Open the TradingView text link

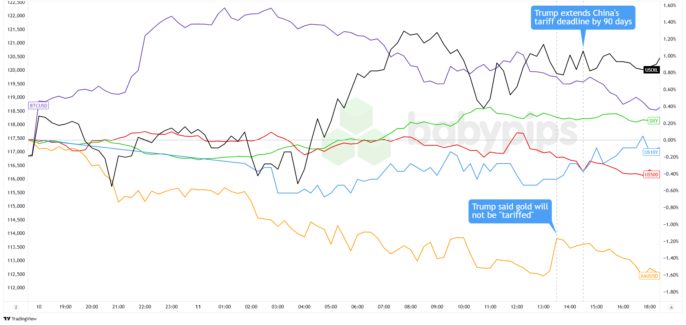24,319
